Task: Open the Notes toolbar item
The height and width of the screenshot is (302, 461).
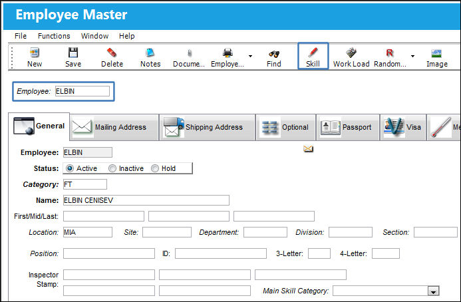Action: tap(150, 57)
